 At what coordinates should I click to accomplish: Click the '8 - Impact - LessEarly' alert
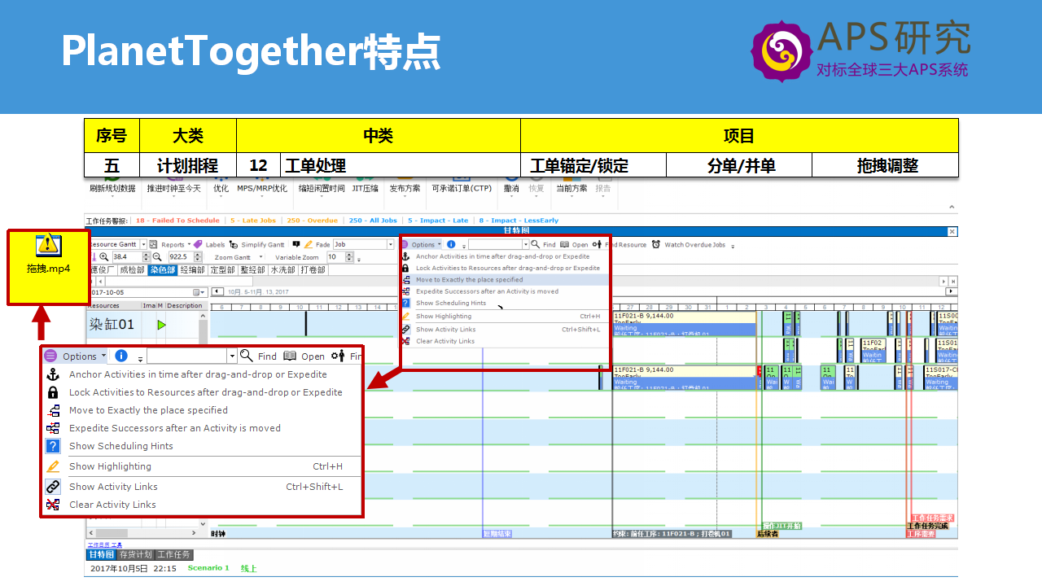coord(519,221)
